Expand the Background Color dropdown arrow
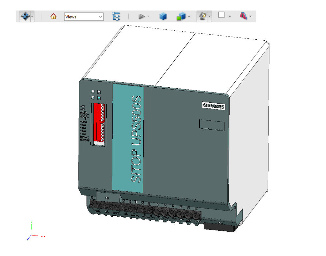The width and height of the screenshot is (326, 256). coord(230,17)
